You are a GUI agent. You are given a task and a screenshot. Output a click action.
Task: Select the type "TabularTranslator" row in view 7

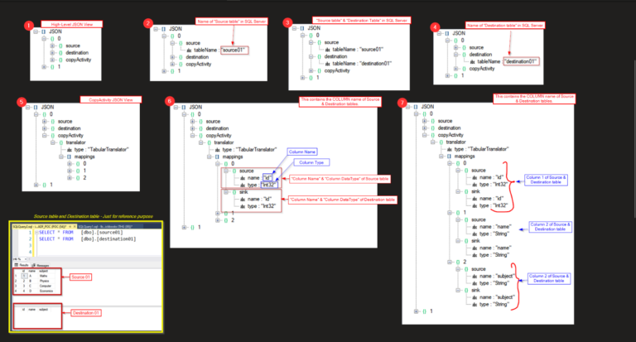coord(477,149)
